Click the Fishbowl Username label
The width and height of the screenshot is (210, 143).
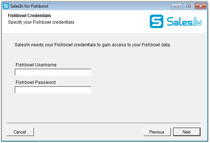click(36, 65)
